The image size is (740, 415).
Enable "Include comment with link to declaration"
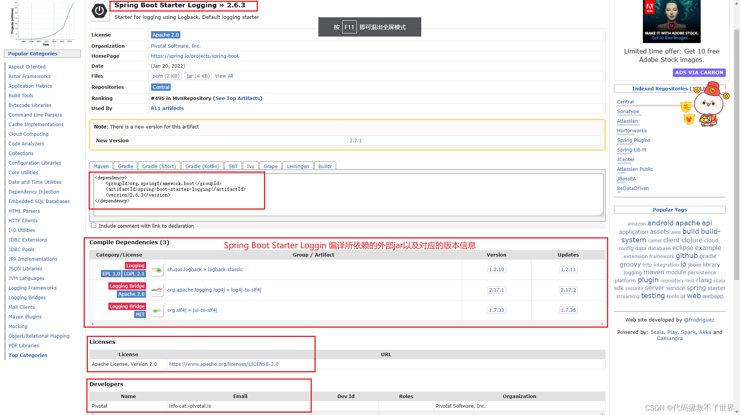point(93,225)
